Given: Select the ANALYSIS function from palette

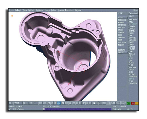Looking at the screenshot, I should click(133, 20).
